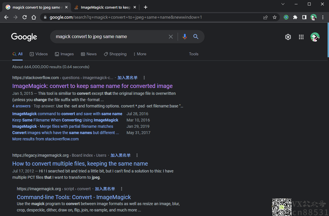The height and width of the screenshot is (216, 329).
Task: Switch to the Shopping tab
Action: click(115, 54)
